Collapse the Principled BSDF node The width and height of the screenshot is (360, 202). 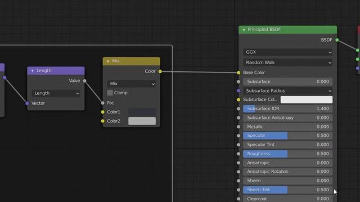[244, 30]
